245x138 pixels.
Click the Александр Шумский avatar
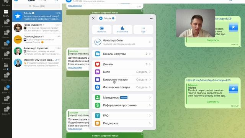18,51
